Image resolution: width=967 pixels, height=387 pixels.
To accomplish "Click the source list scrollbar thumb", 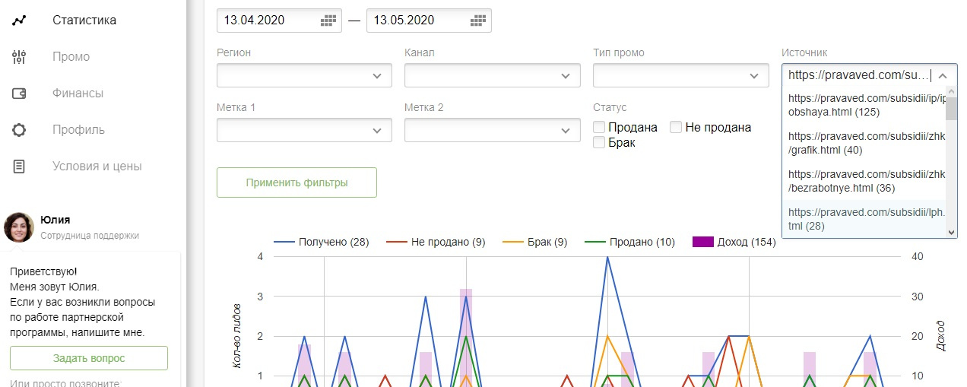I will pyautogui.click(x=951, y=107).
